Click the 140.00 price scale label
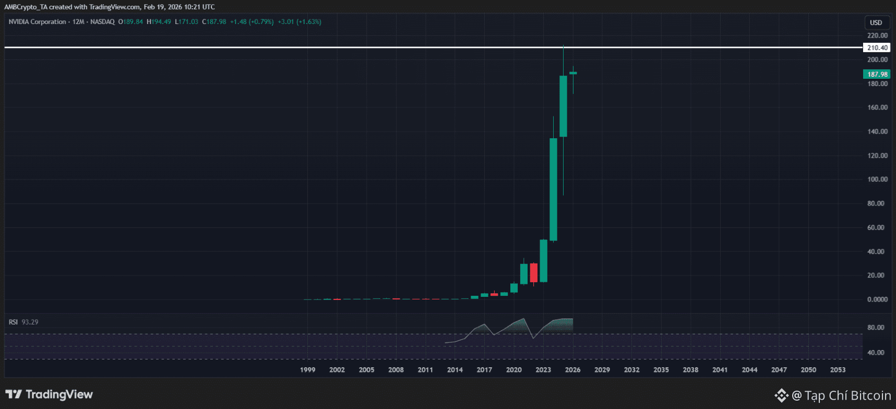 (877, 131)
